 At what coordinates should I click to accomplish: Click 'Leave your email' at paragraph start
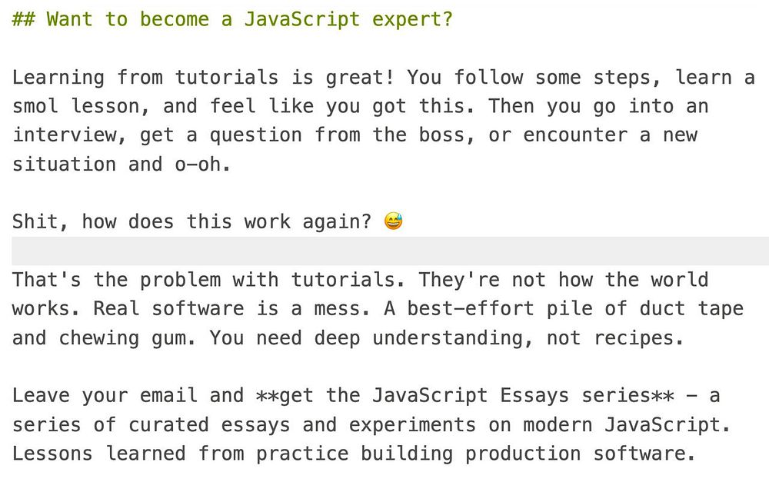105,395
